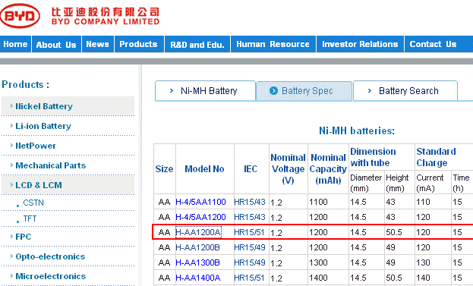Click the arrow bullet beside Mechanical Parts
This screenshot has width=473, height=286.
(x=11, y=165)
